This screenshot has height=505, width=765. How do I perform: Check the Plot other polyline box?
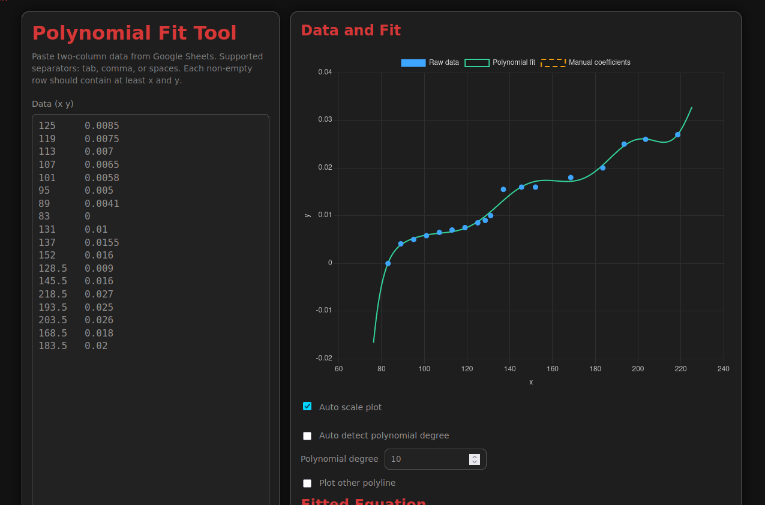[x=307, y=483]
